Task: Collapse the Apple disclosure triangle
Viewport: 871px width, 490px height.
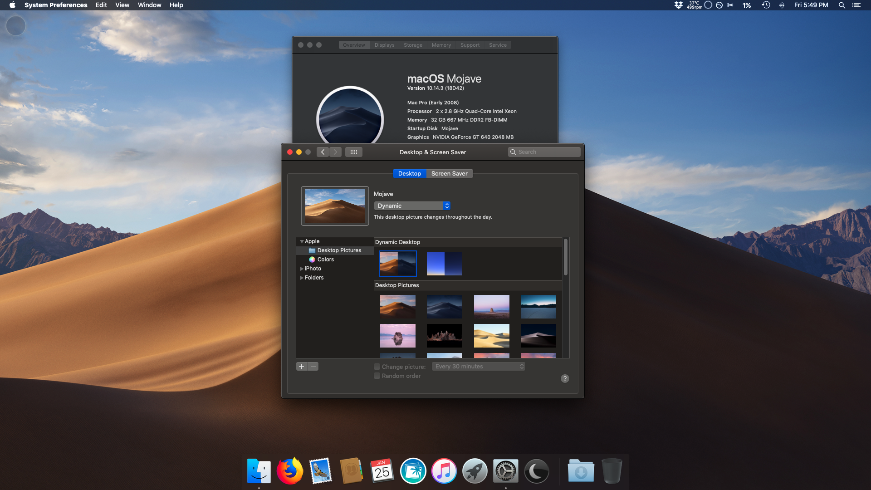Action: pyautogui.click(x=302, y=241)
